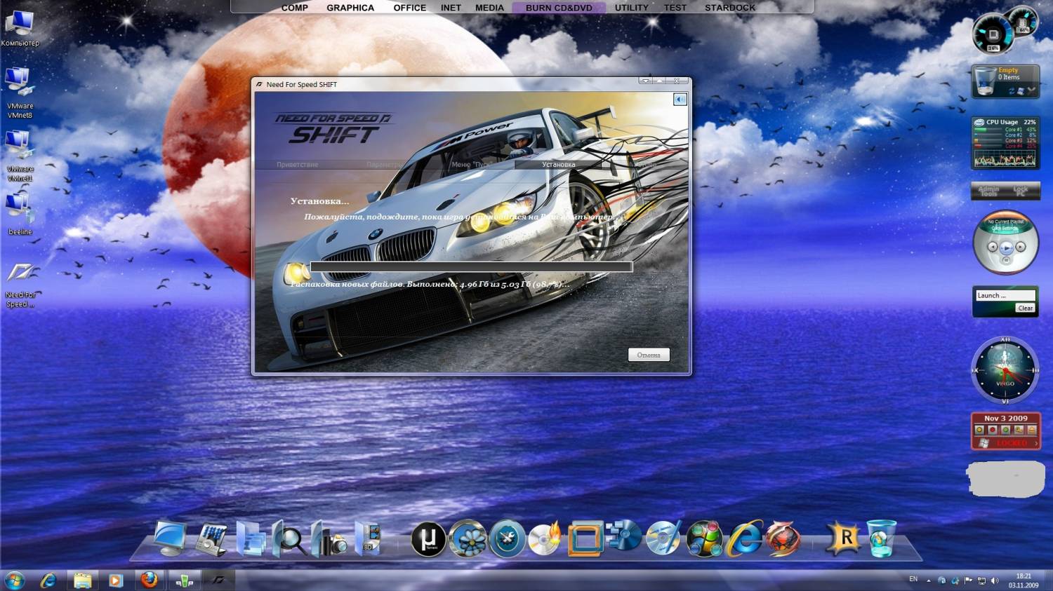Mute installer sound with the speaker icon
Viewport: 1053px width, 591px height.
click(680, 100)
